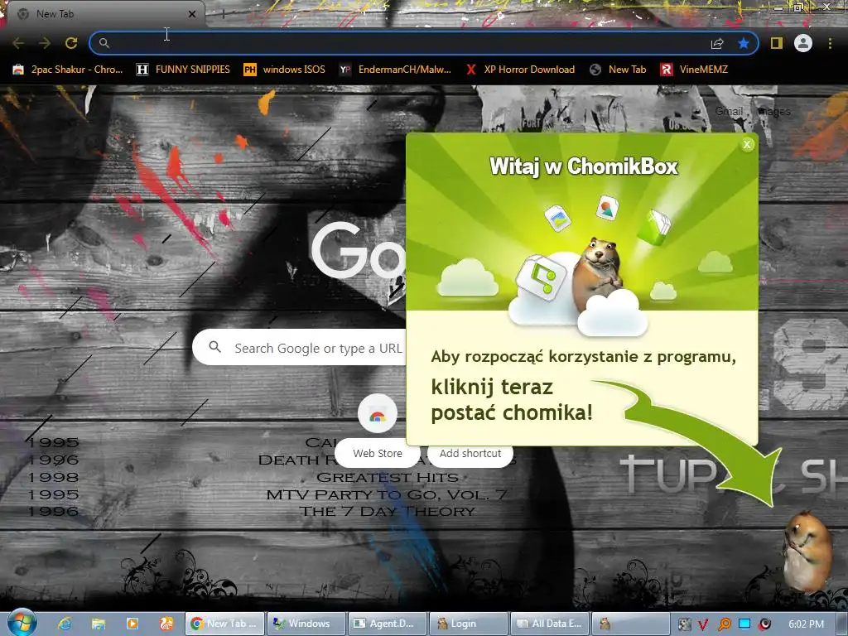Open the Chrome side panel
The height and width of the screenshot is (636, 848).
click(x=777, y=43)
